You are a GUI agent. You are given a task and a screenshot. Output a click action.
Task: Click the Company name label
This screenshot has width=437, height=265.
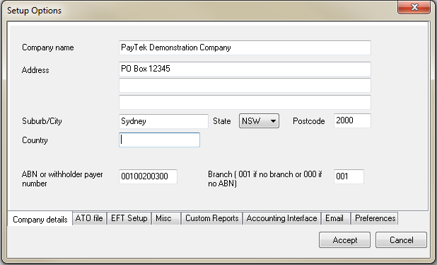48,47
